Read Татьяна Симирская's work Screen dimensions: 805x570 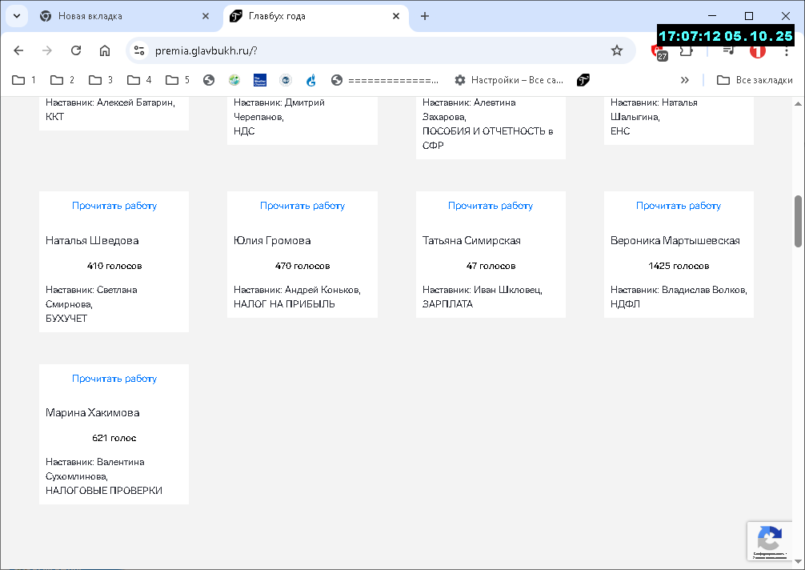click(x=491, y=206)
